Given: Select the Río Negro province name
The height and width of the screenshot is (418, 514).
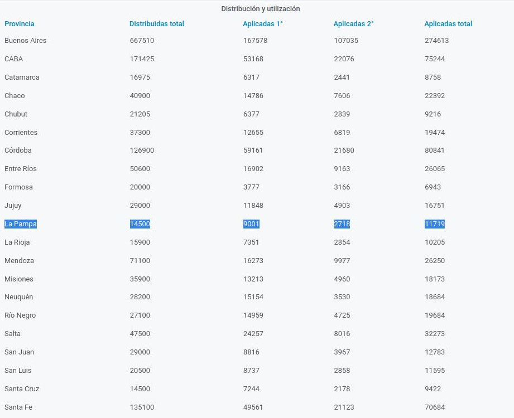Looking at the screenshot, I should [20, 315].
